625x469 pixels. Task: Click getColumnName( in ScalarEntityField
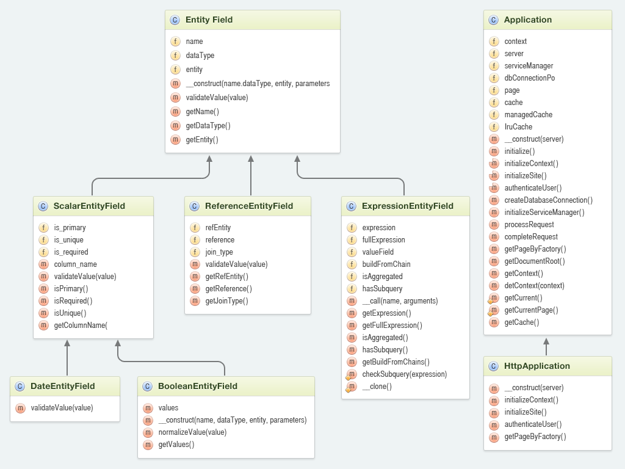tap(81, 325)
